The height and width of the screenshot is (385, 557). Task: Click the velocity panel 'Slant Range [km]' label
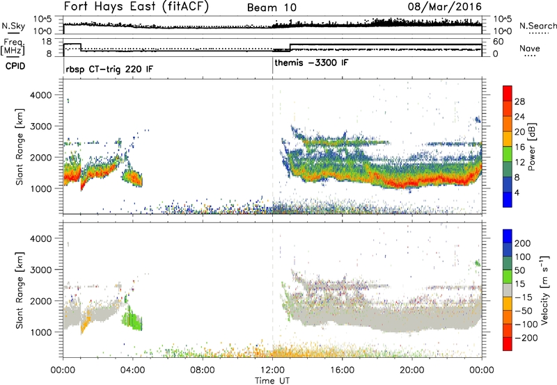[19, 290]
